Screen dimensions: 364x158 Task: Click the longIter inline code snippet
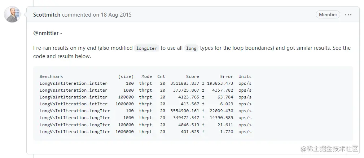[147, 48]
